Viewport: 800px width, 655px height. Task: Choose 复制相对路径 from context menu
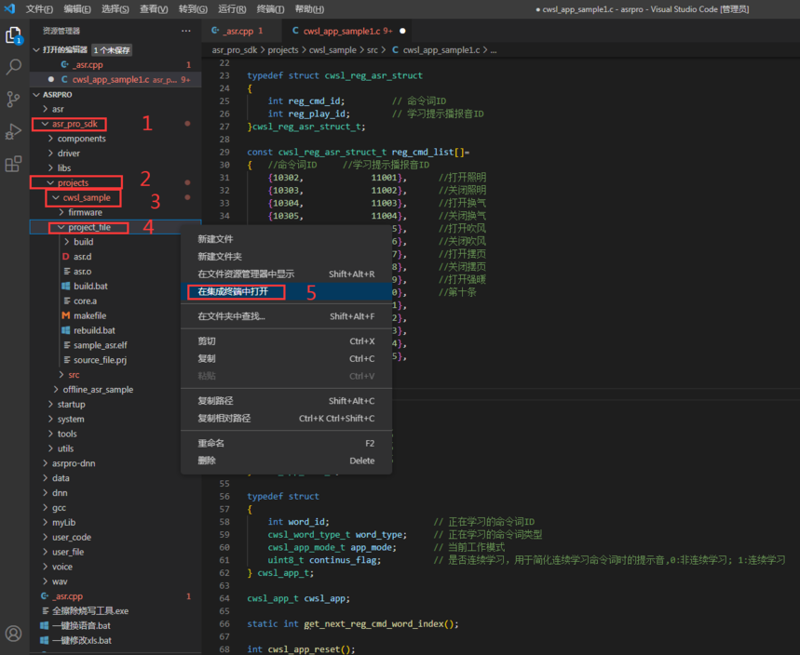point(286,418)
